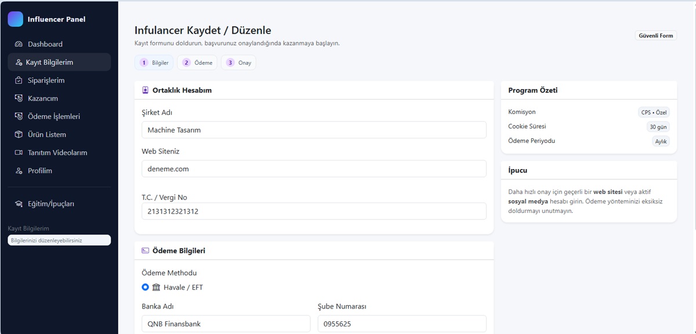Edit the Banka Adı input field
Screen dimensions: 696x334
[226, 324]
